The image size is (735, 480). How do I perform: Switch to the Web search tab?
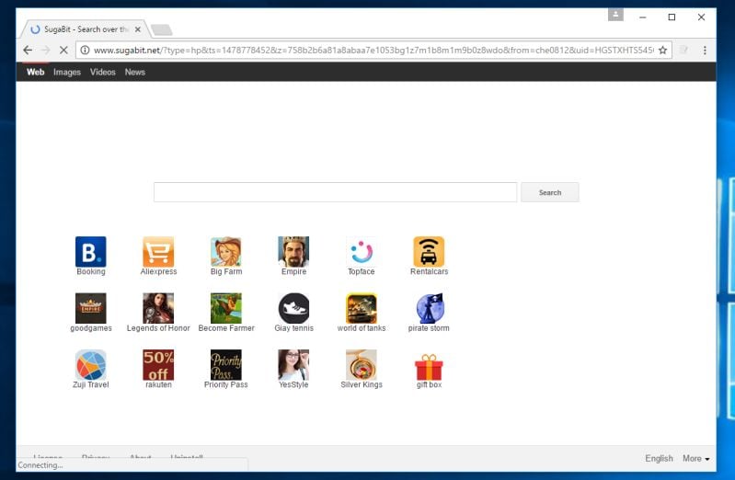pyautogui.click(x=36, y=73)
